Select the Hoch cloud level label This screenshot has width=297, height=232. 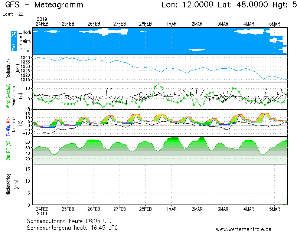point(27,33)
